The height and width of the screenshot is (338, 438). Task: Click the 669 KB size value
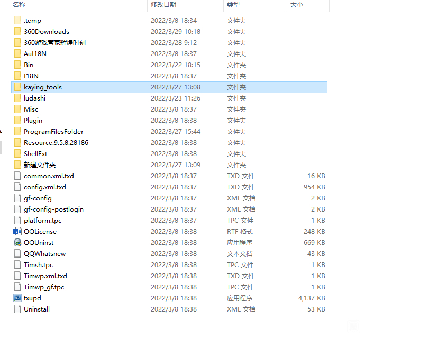click(x=314, y=242)
